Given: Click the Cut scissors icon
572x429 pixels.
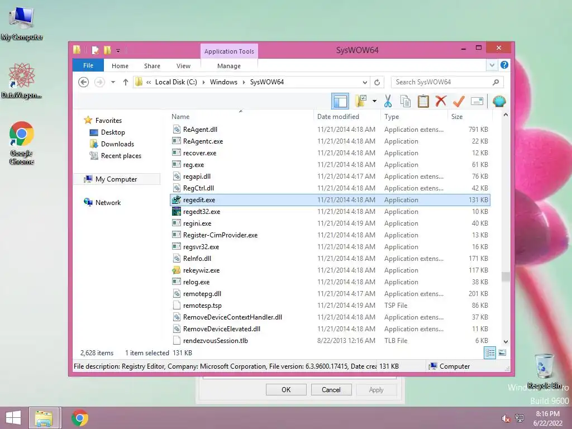Looking at the screenshot, I should click(x=388, y=101).
